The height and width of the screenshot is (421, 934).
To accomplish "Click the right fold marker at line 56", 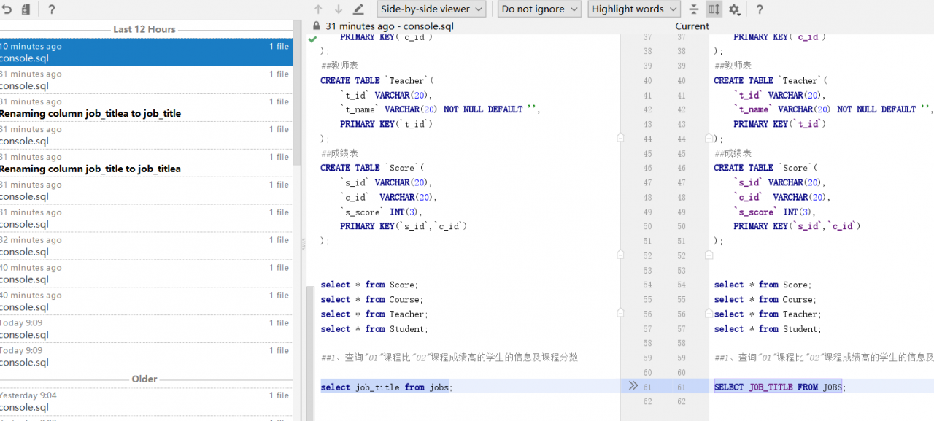I will (x=709, y=312).
